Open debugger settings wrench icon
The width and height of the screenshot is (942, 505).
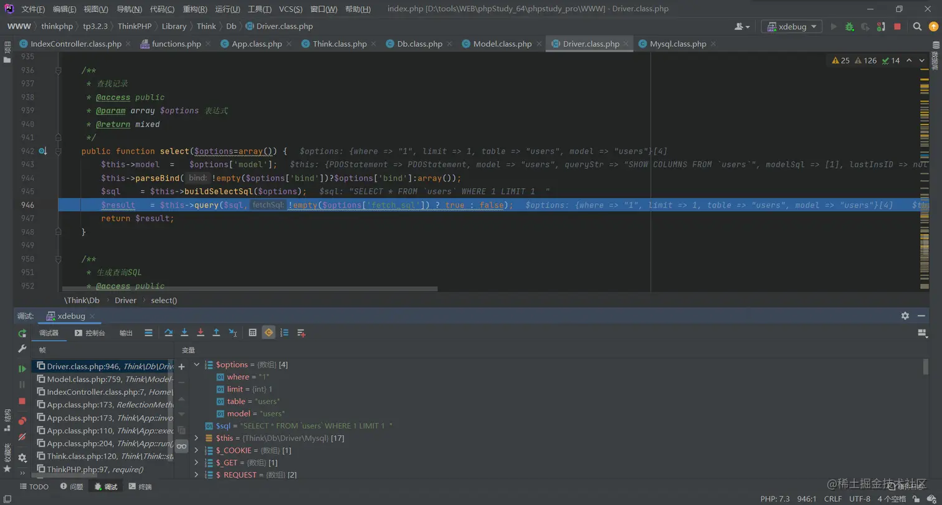coord(22,349)
